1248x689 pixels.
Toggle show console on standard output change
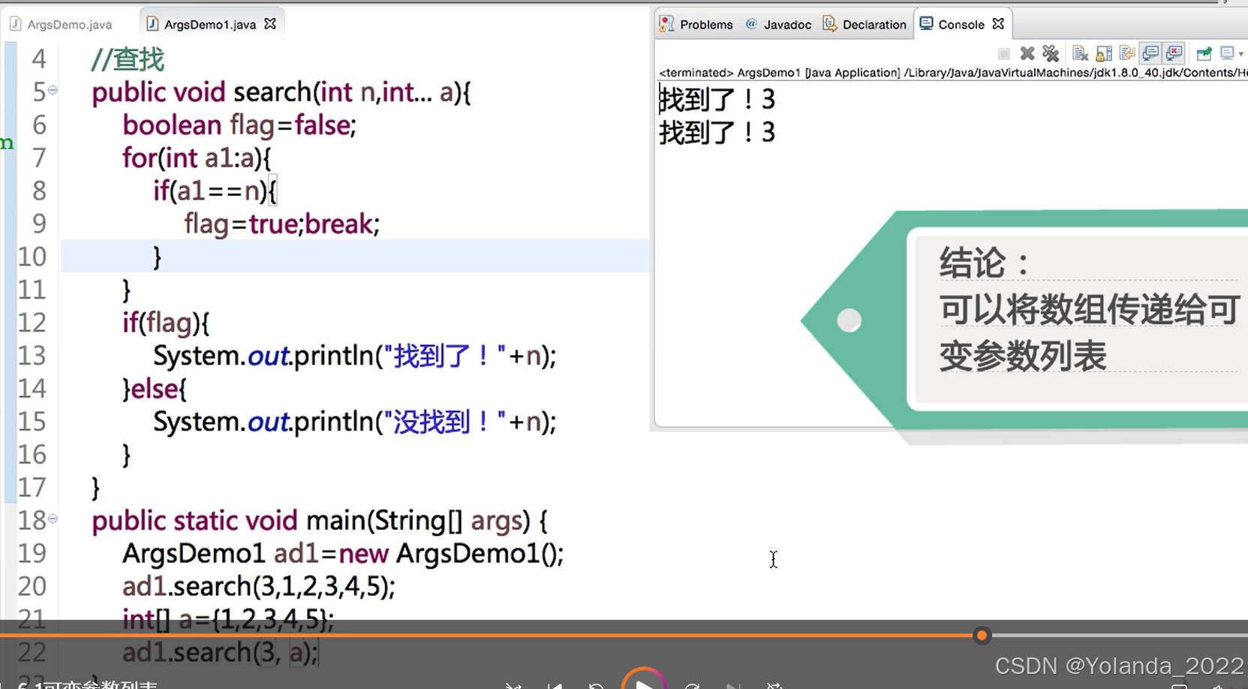coord(1150,53)
